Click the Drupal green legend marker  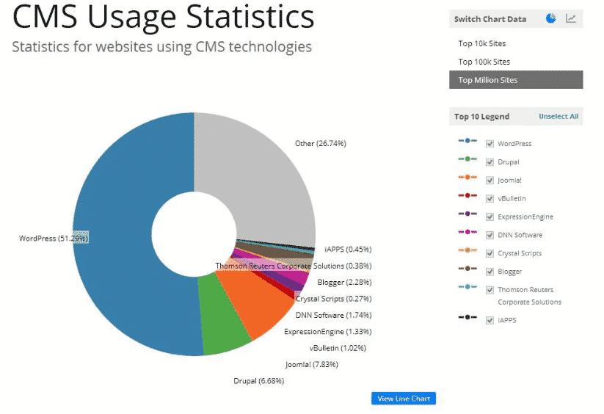coord(467,159)
